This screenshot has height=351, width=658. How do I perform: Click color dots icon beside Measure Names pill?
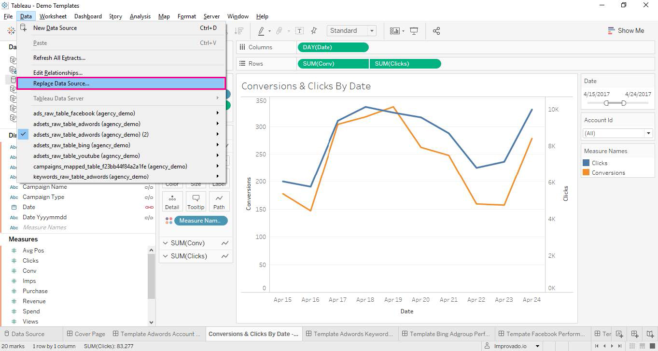169,221
